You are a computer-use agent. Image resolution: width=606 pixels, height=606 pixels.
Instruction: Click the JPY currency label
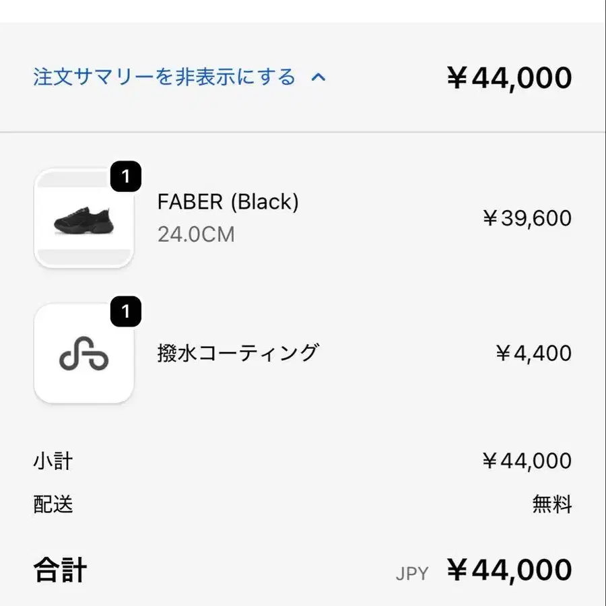pyautogui.click(x=411, y=574)
